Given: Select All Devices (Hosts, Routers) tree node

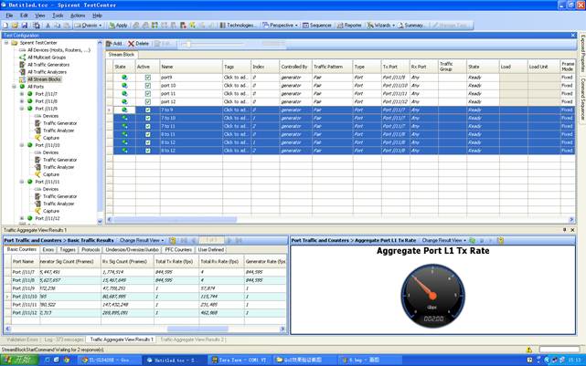Looking at the screenshot, I should [59, 50].
